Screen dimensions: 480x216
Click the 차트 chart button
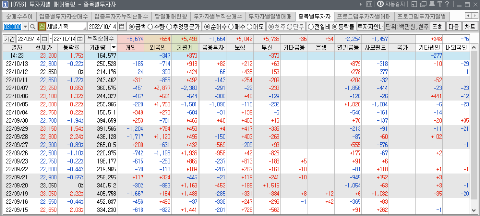pyautogui.click(x=470, y=27)
